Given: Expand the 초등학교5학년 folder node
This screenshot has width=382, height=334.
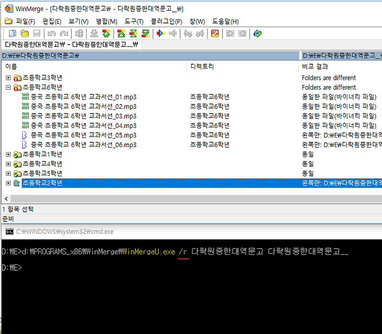Looking at the screenshot, I should pyautogui.click(x=8, y=173).
